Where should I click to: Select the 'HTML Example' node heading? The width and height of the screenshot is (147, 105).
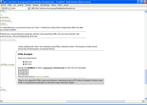pos(25,54)
